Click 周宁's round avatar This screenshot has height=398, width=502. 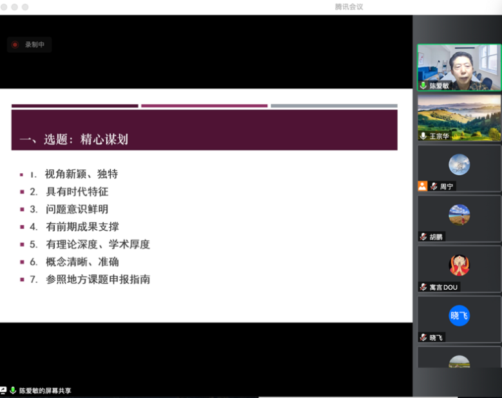coord(459,165)
